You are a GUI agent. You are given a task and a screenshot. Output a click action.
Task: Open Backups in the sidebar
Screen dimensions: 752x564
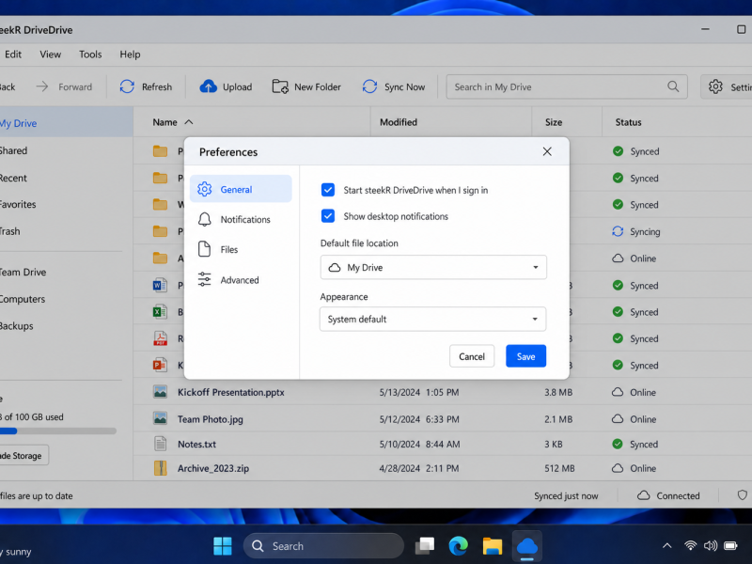(17, 325)
